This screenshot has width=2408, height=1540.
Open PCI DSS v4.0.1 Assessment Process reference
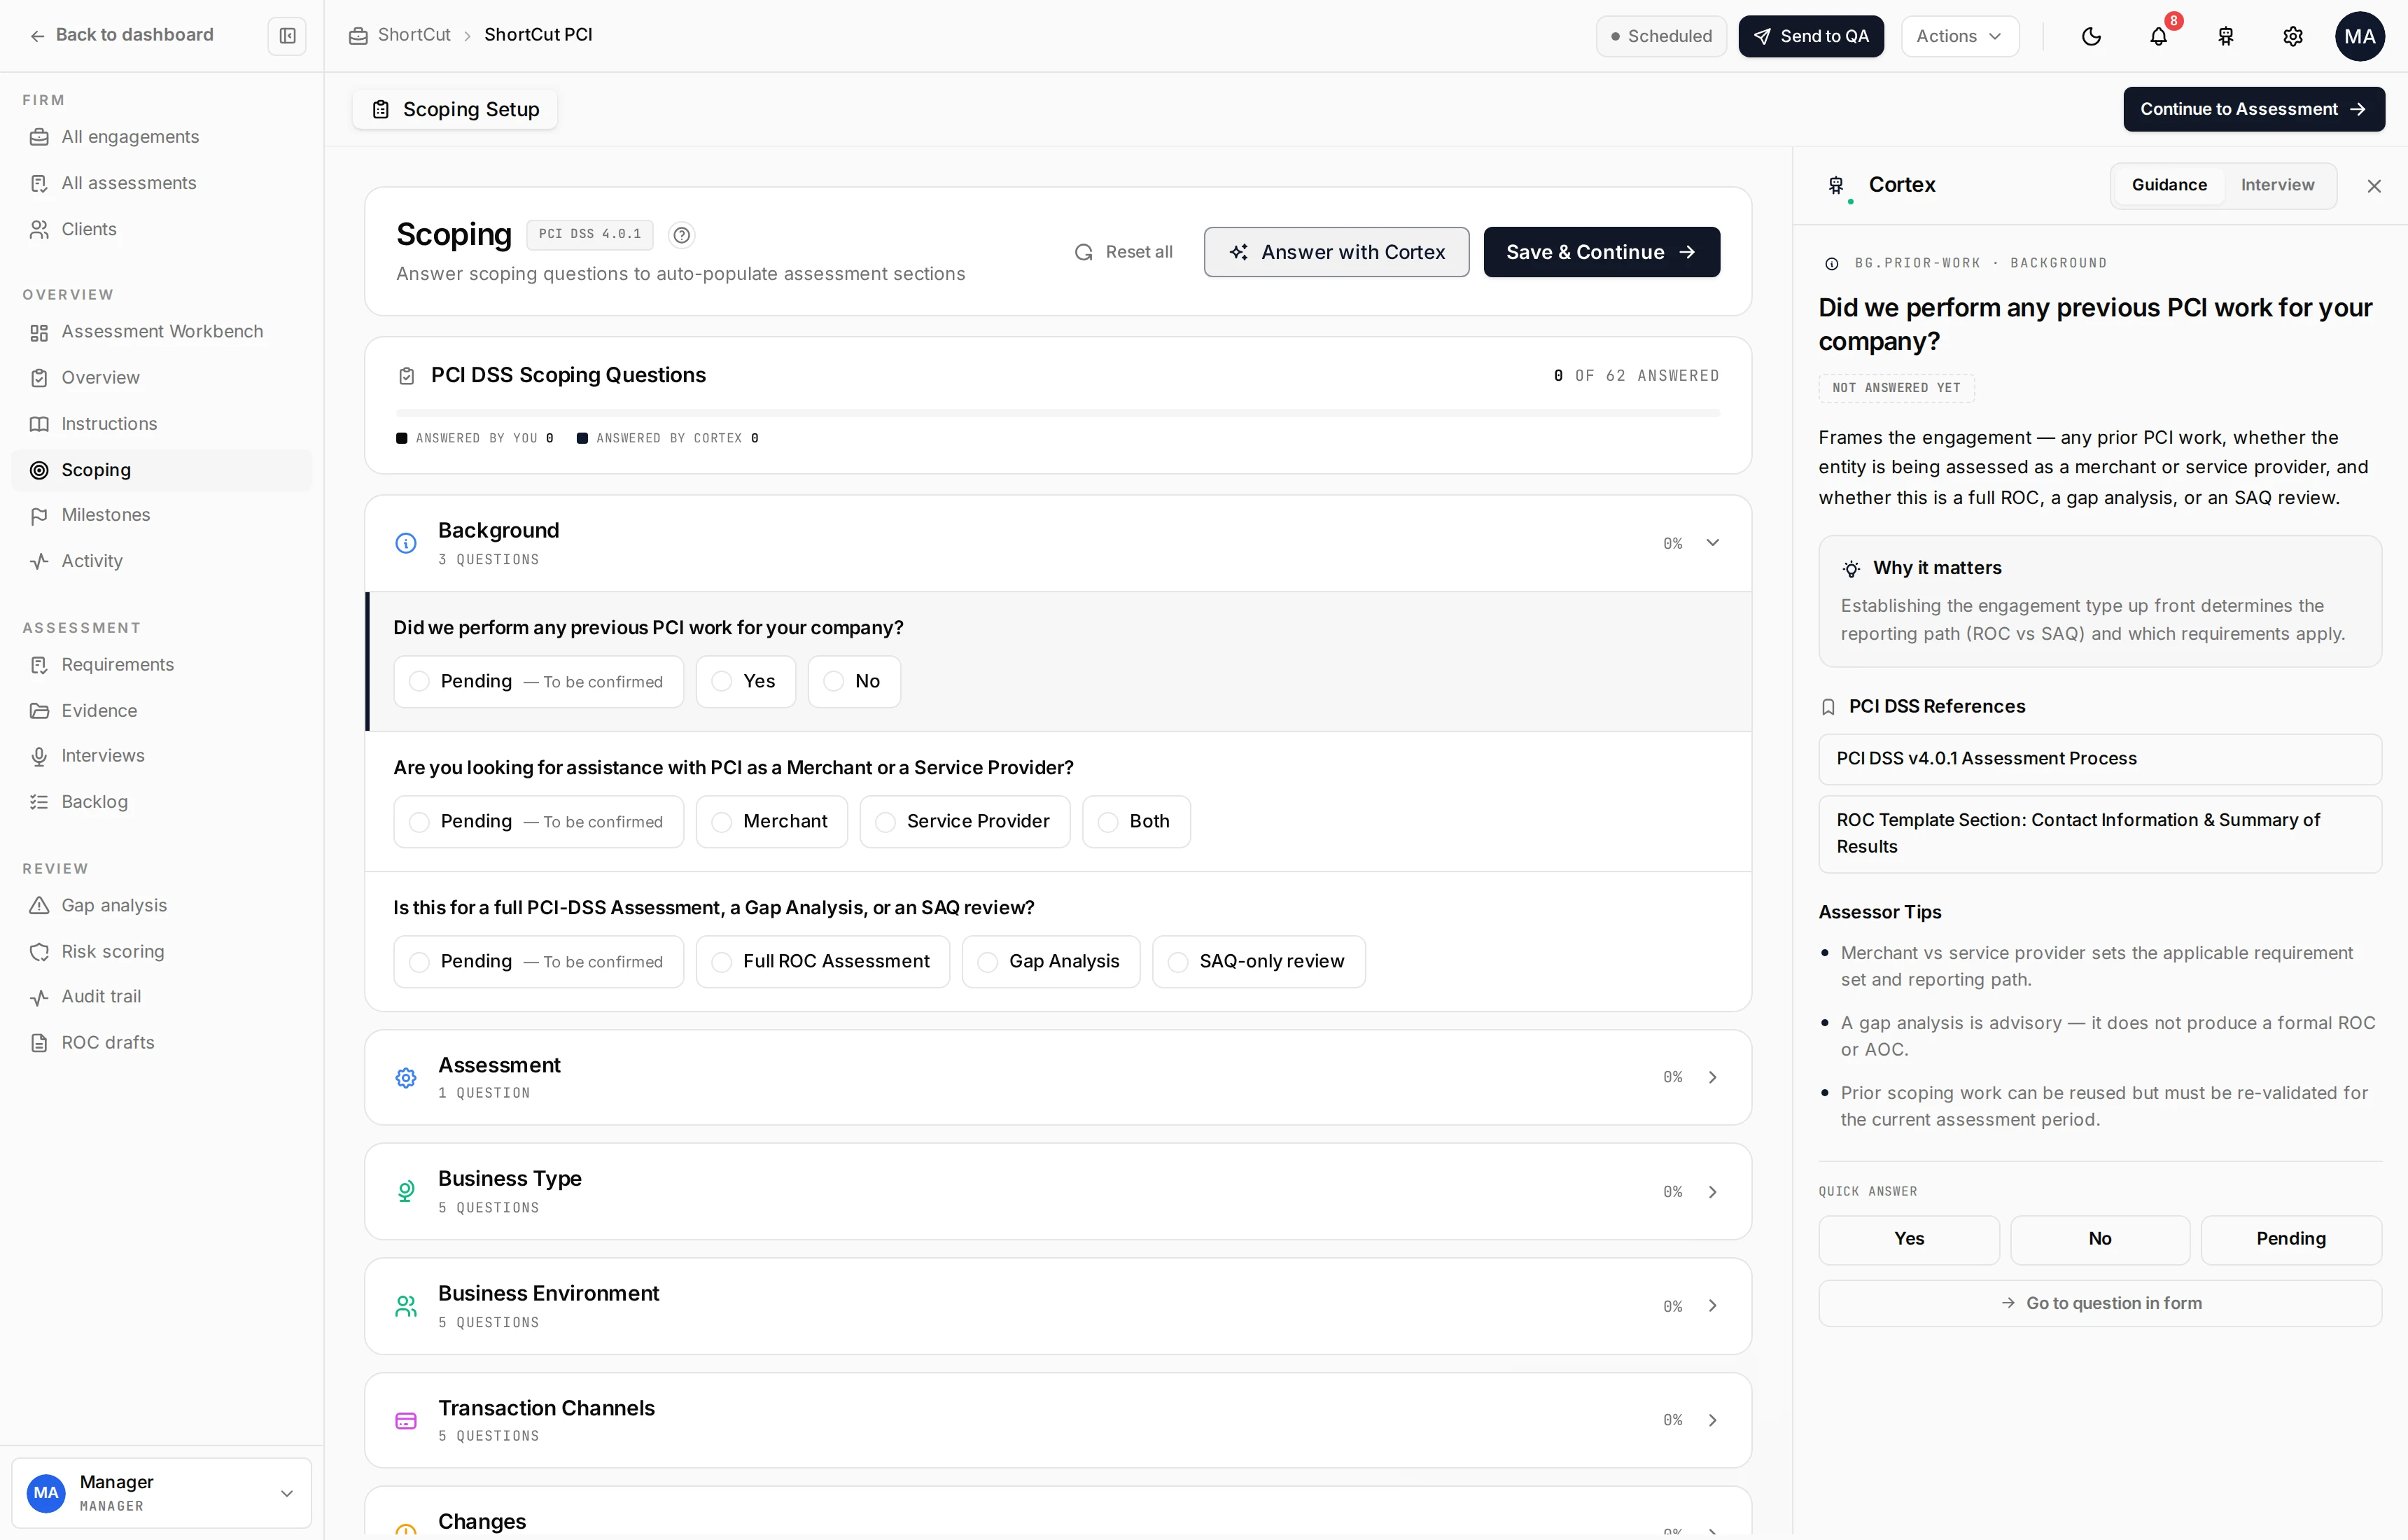point(2099,759)
